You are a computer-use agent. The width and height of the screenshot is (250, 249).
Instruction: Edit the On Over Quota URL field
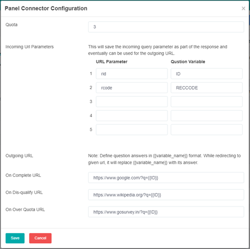click(166, 212)
